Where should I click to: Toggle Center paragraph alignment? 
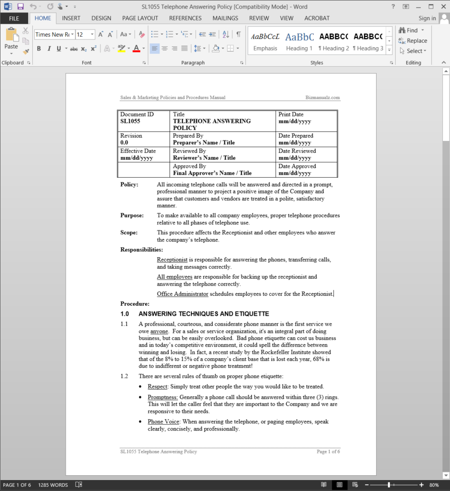point(164,49)
